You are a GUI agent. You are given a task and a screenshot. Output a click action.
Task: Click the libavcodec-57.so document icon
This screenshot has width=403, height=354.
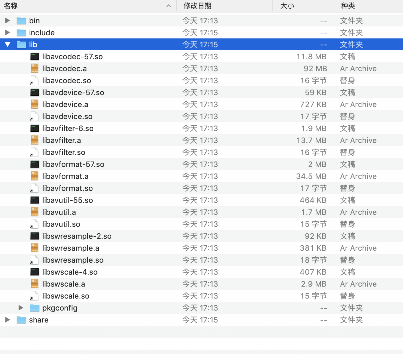(34, 56)
